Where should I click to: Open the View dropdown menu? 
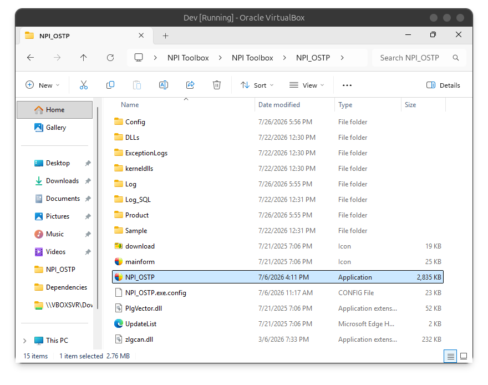tap(307, 85)
